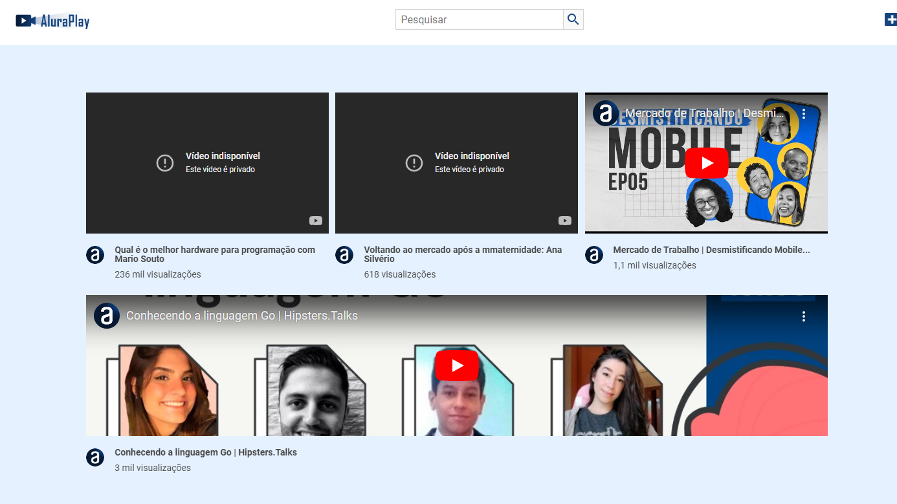This screenshot has width=897, height=504.
Task: Click the channel avatar inside linguagem Go player
Action: click(107, 316)
